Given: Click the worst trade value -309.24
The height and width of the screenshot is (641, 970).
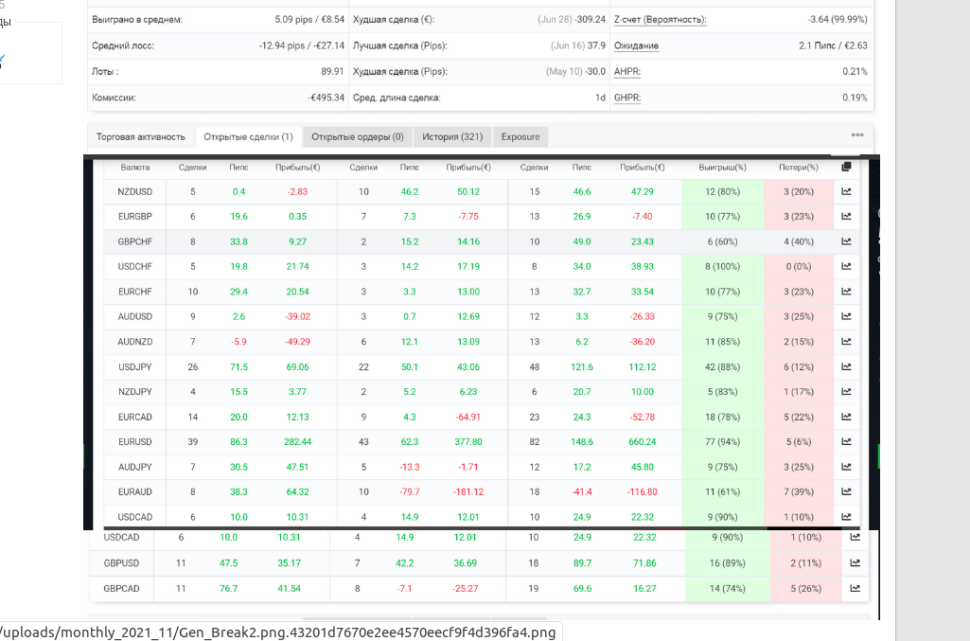Looking at the screenshot, I should [591, 20].
